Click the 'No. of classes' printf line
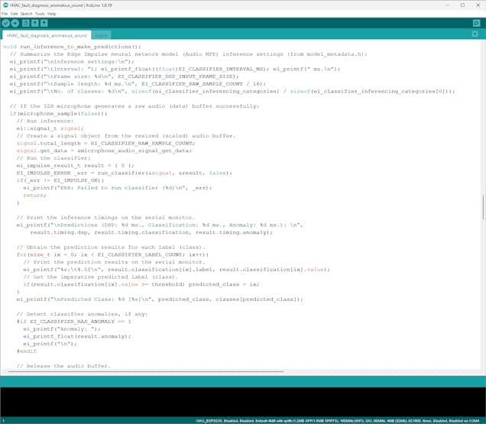Image resolution: width=486 pixels, height=424 pixels. (x=232, y=91)
